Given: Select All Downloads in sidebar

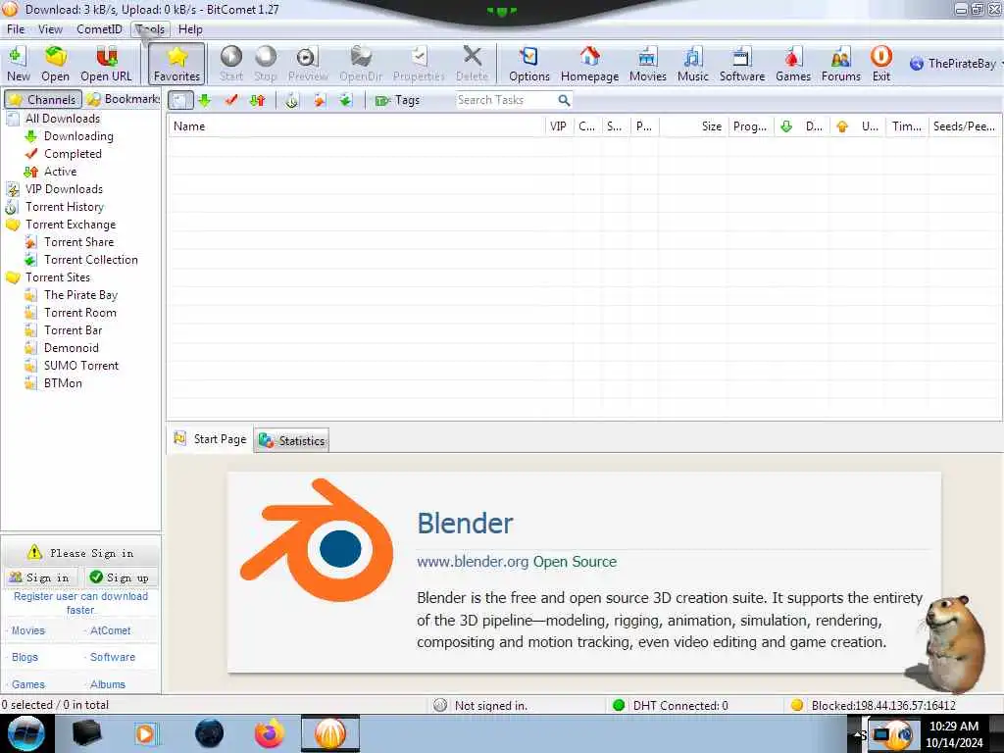Looking at the screenshot, I should tap(63, 119).
